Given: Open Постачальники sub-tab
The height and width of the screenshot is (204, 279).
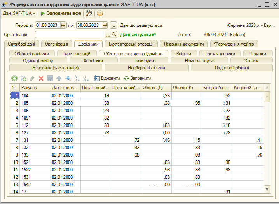Looking at the screenshot, I should (x=220, y=54).
